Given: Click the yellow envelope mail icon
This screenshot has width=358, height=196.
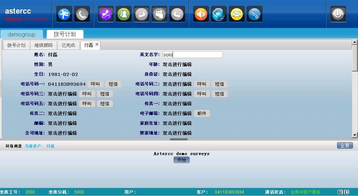Looking at the screenshot, I should point(237,14).
